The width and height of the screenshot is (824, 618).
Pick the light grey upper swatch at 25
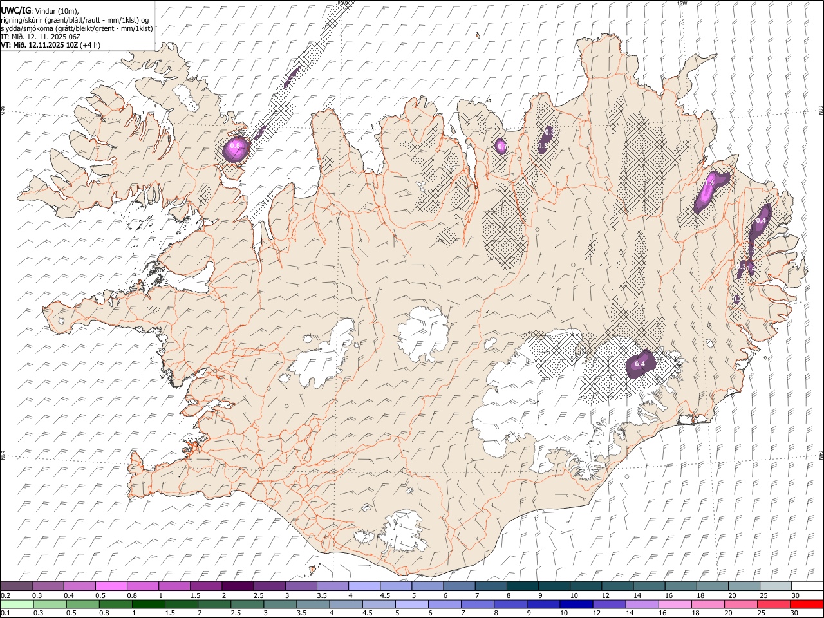(x=775, y=586)
